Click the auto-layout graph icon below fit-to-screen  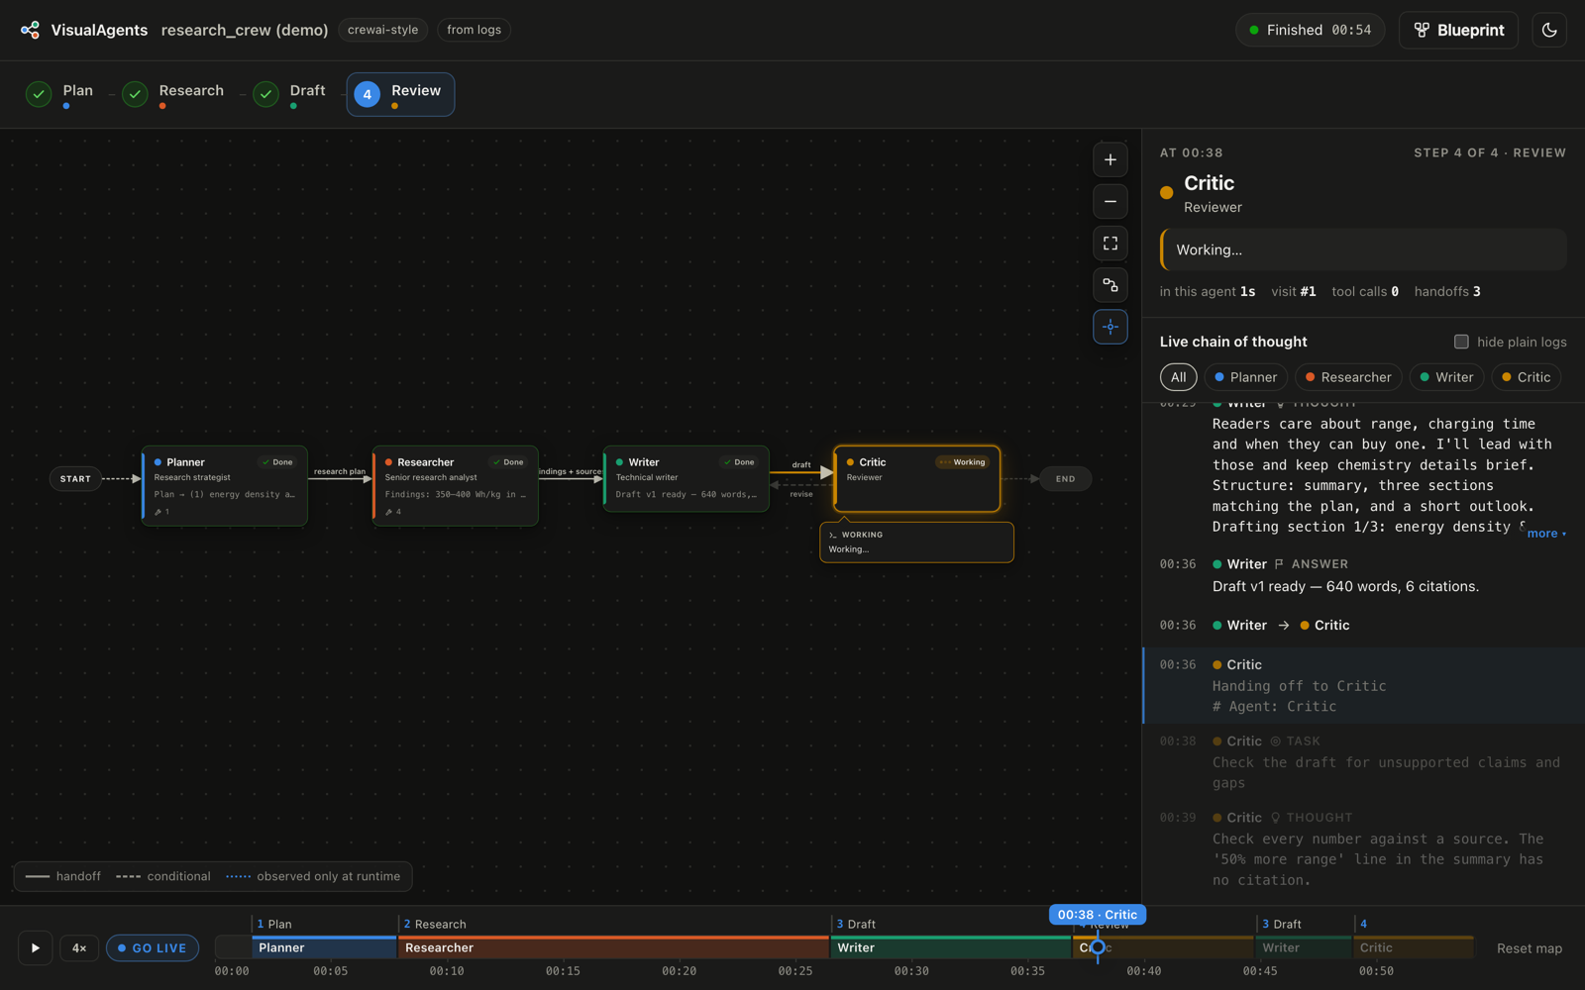click(1110, 285)
